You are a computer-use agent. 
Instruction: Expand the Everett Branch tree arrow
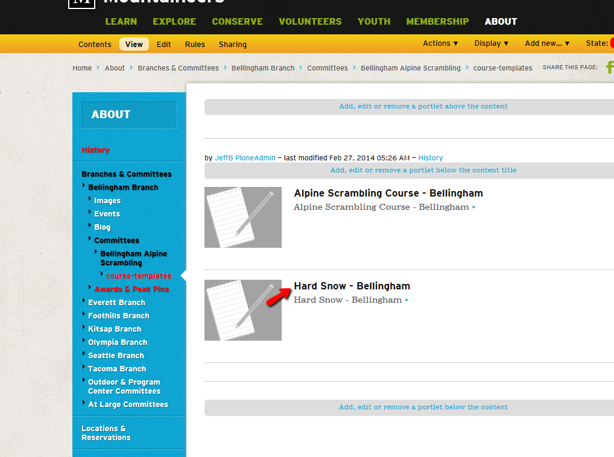(83, 302)
